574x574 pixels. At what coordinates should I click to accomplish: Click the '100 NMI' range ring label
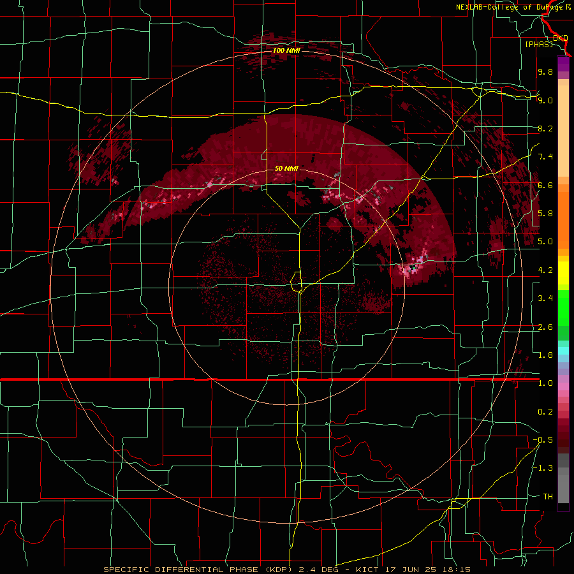pyautogui.click(x=286, y=50)
